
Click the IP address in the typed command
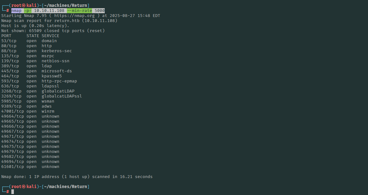tap(49, 11)
